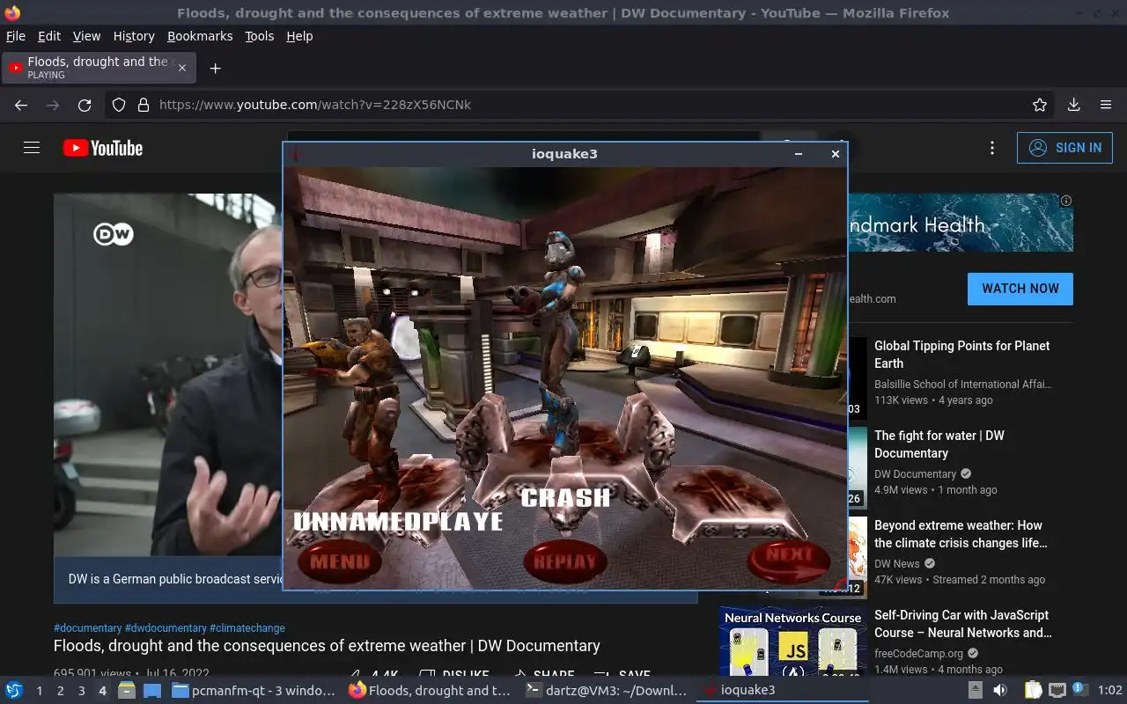Click notification tray icon with exclamation badge
The width and height of the screenshot is (1127, 704).
point(1079,690)
